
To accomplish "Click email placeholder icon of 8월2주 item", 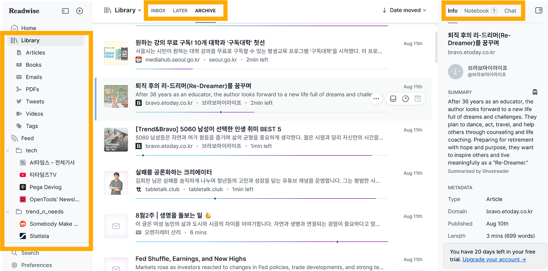I will (116, 226).
